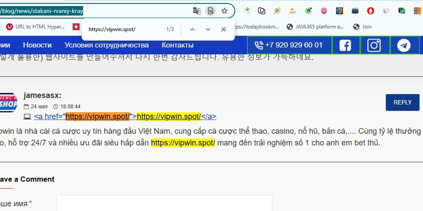Click the red Opera extension icon

tap(370, 11)
